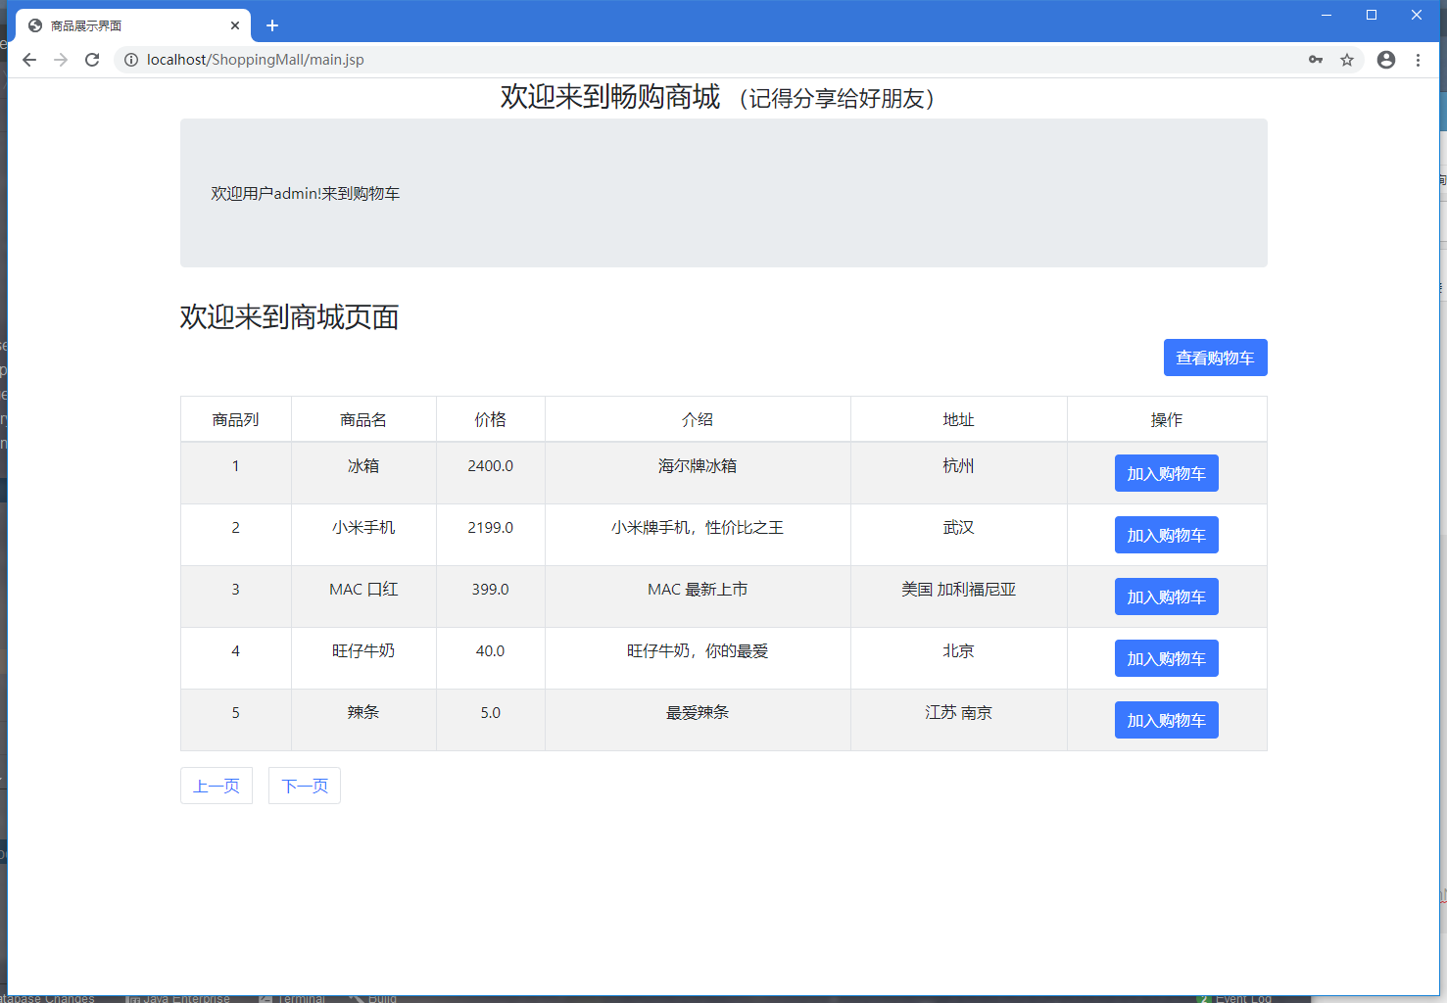The width and height of the screenshot is (1447, 1003).
Task: Click the 介绍 column header
Action: (698, 419)
